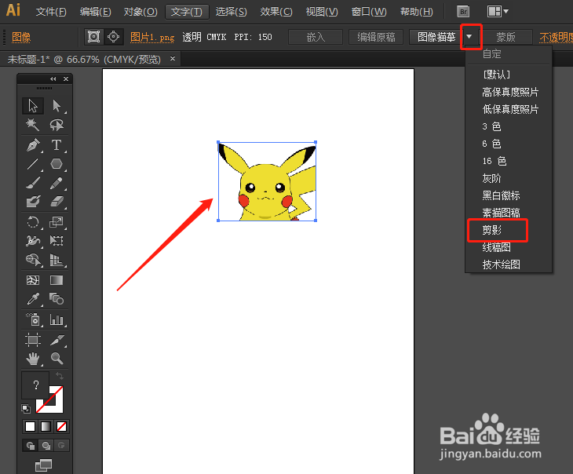Select the Column Graph tool

point(57,319)
